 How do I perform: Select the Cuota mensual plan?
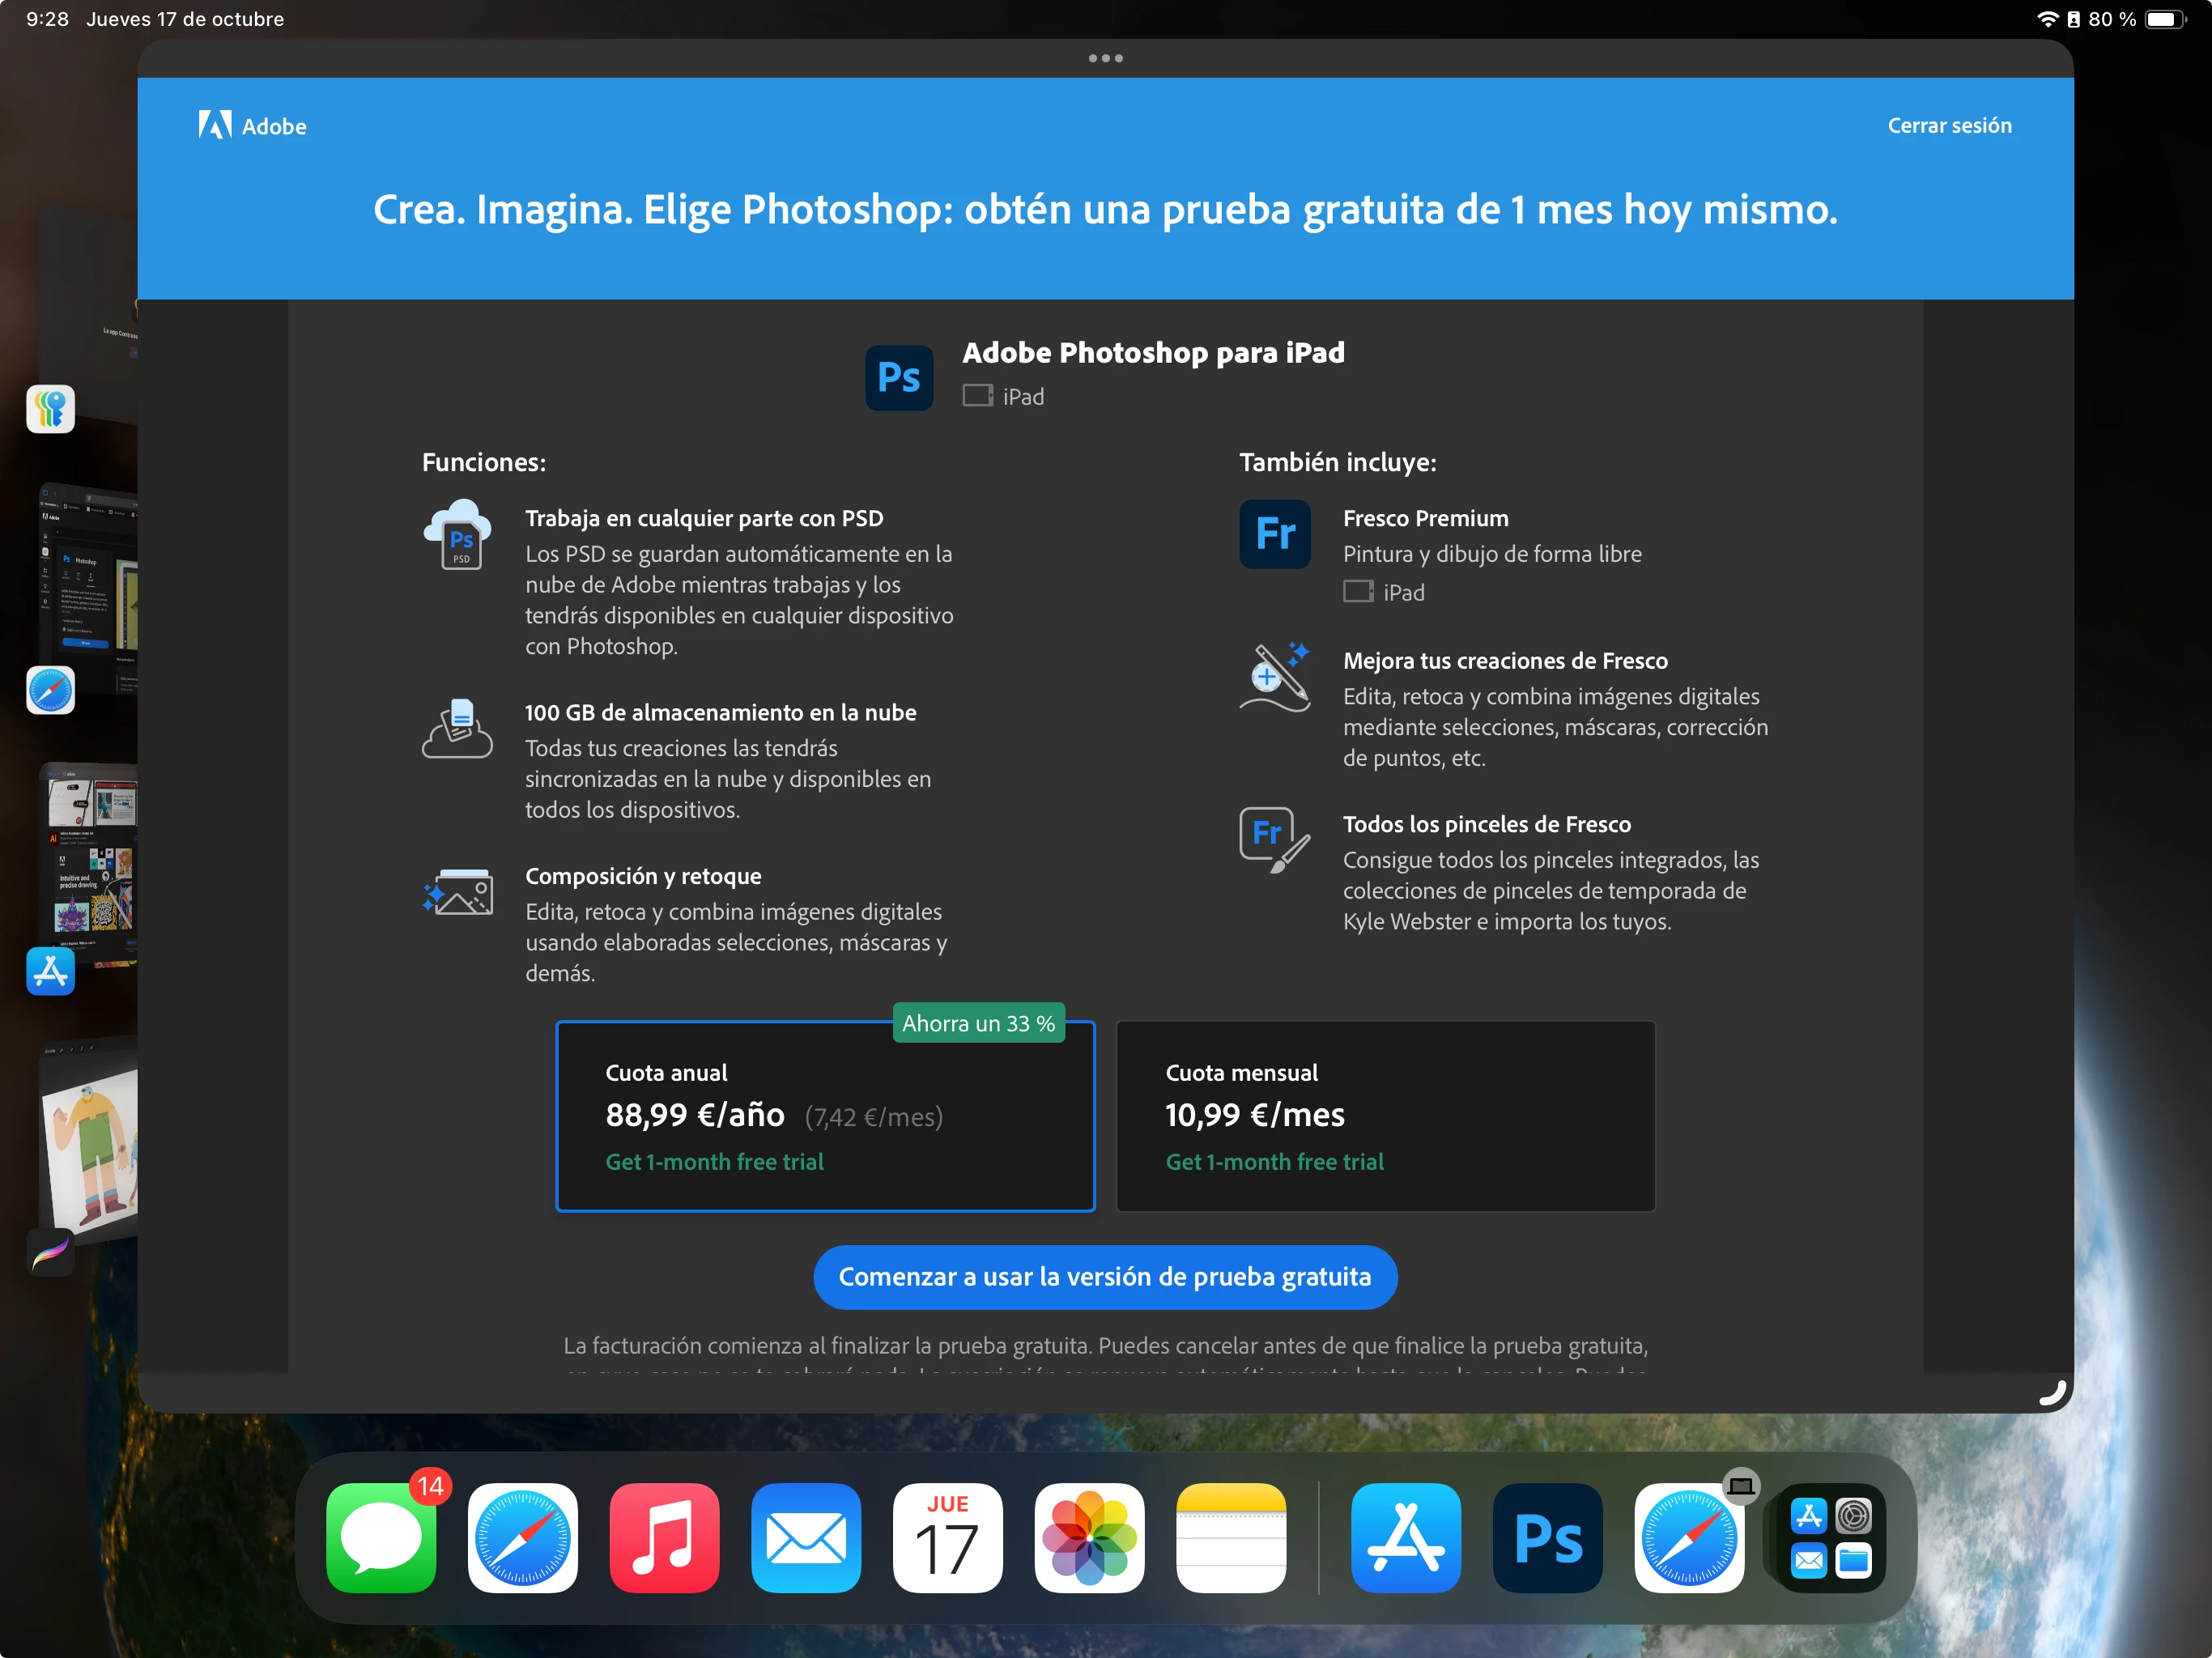tap(1385, 1116)
